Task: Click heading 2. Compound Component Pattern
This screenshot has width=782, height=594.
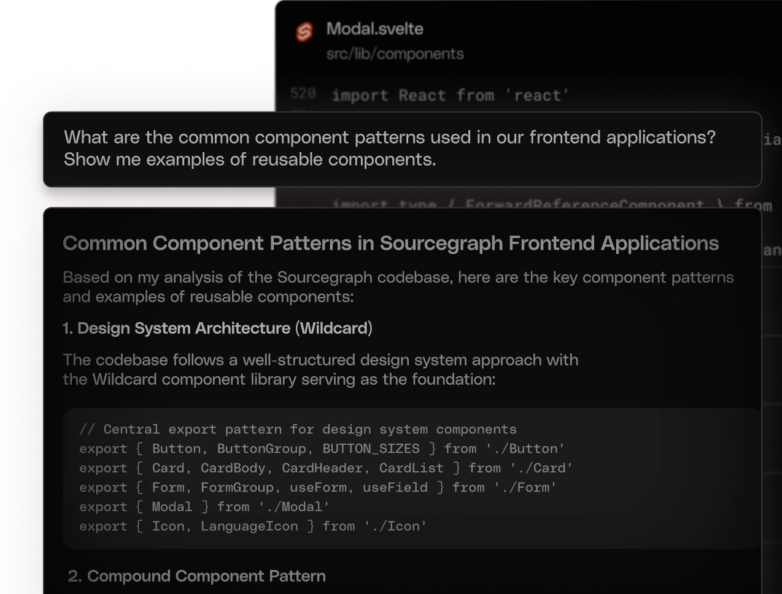Action: point(196,576)
